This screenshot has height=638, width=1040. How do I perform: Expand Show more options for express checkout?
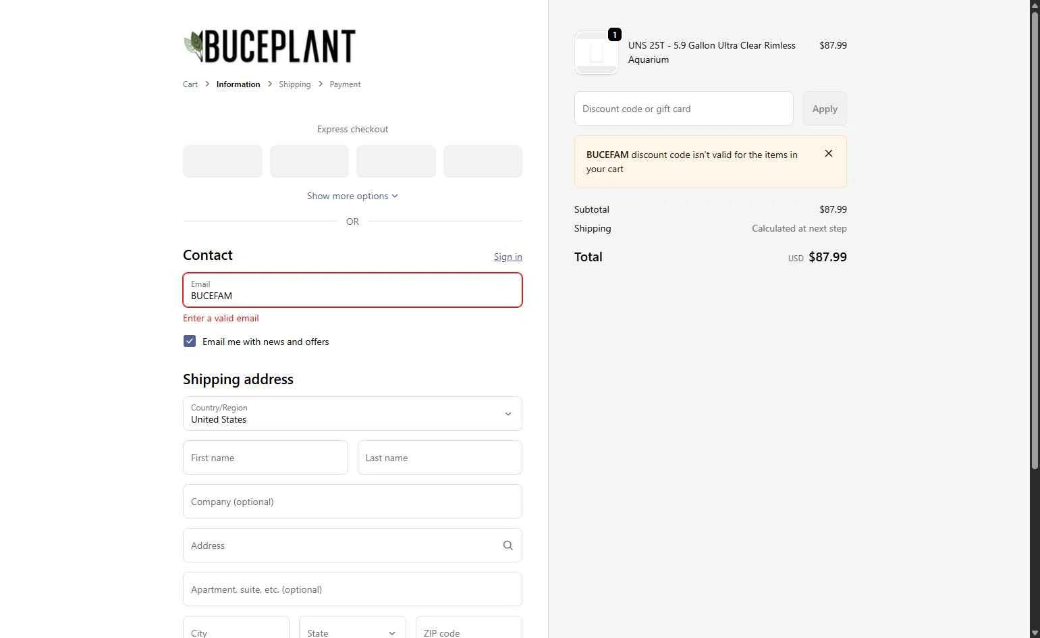coord(352,196)
